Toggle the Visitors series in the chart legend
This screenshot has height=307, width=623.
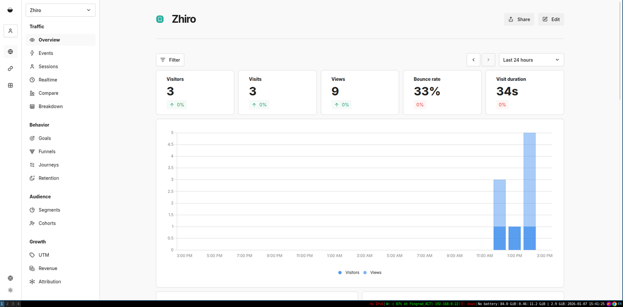[x=349, y=272]
